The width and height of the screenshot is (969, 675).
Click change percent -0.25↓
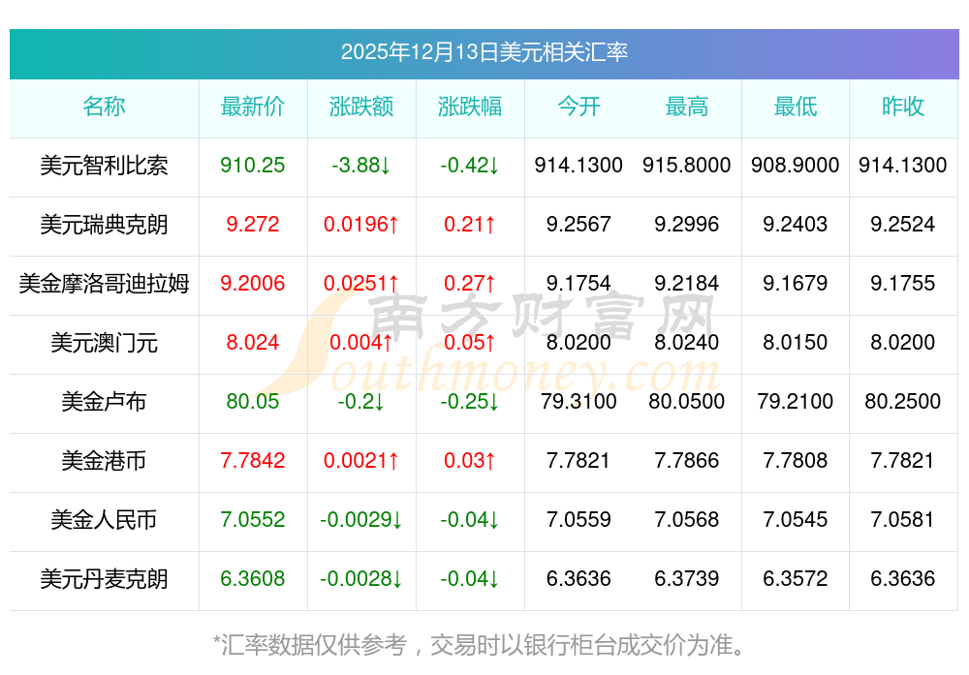pos(470,402)
